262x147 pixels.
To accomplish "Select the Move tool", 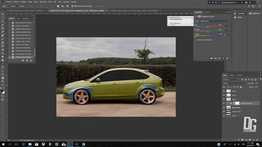I will click(x=3, y=14).
